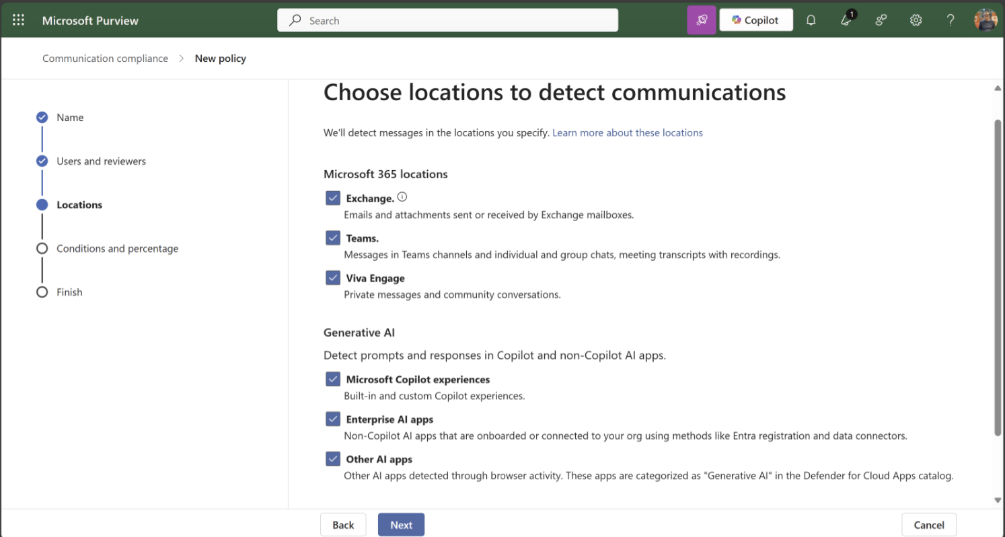Click the info icon next to Exchange
The width and height of the screenshot is (1005, 537).
click(402, 197)
